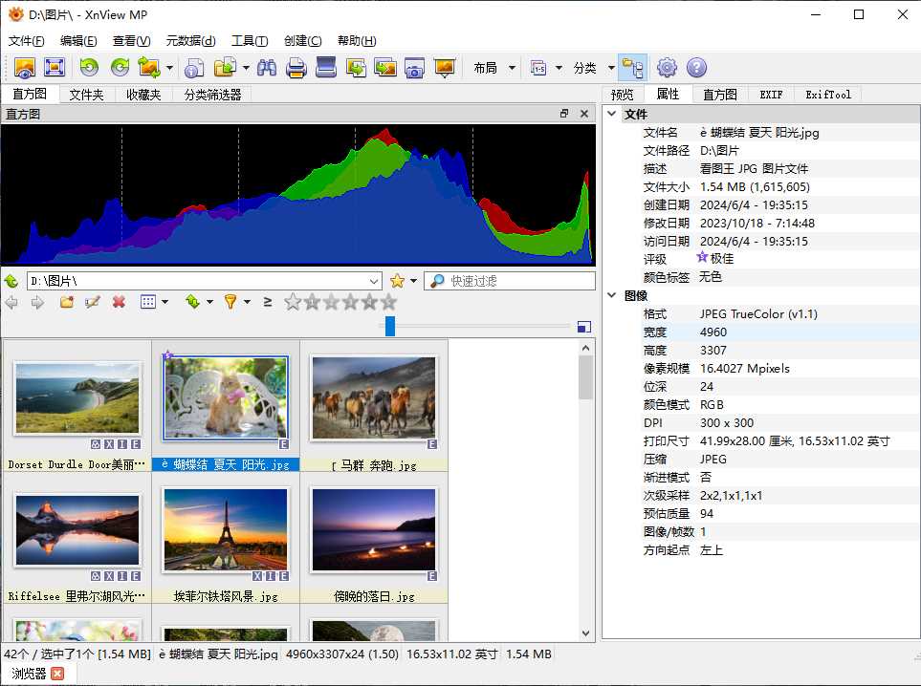Open the settings gear icon
Image resolution: width=921 pixels, height=686 pixels.
[x=667, y=68]
